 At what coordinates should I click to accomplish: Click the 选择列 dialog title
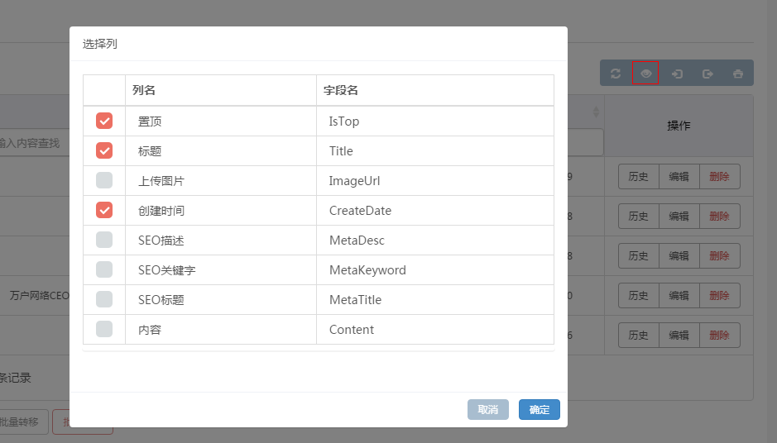99,44
